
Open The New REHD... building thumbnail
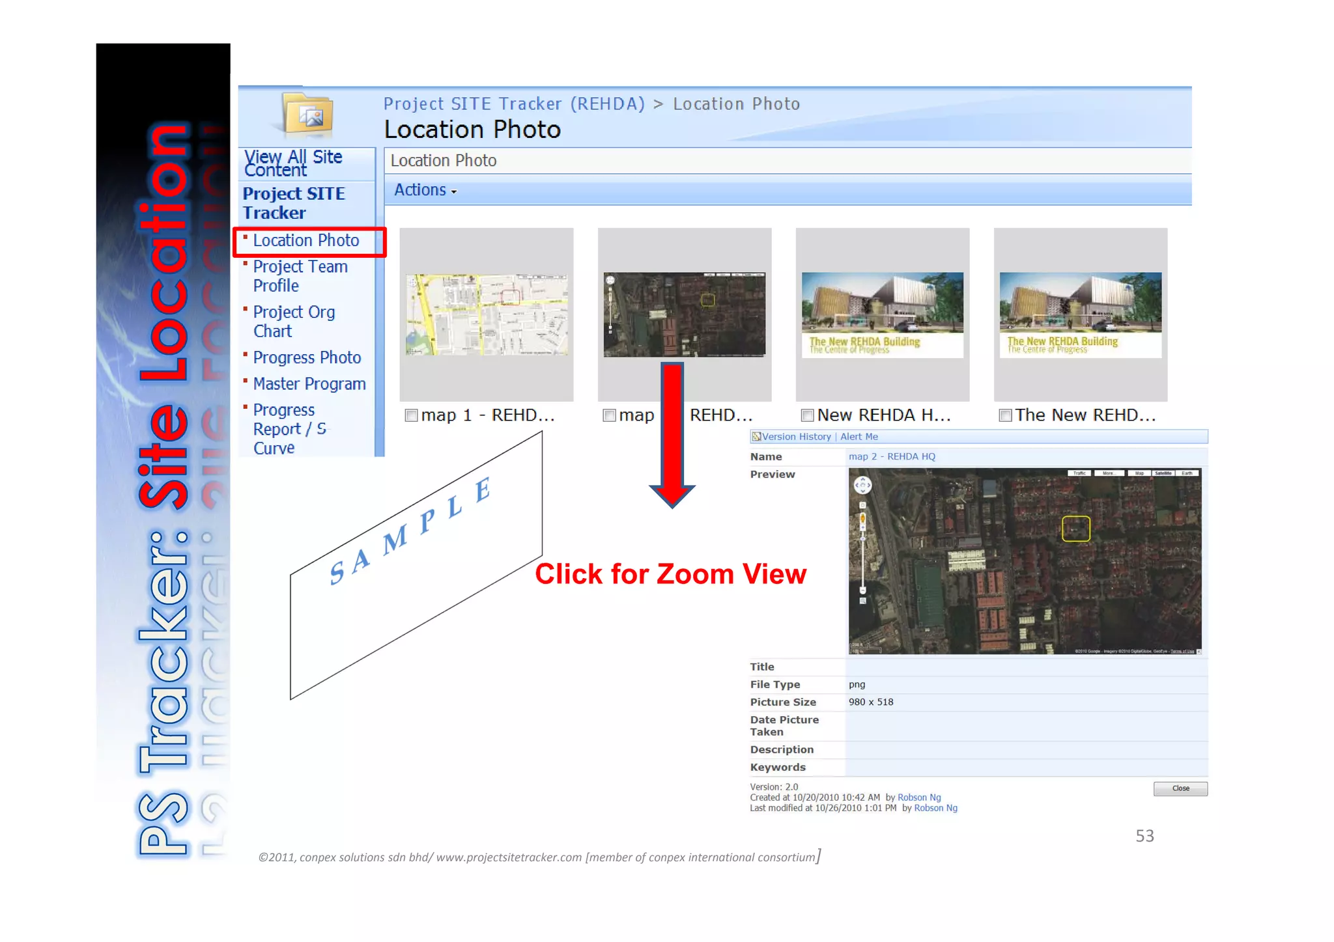(x=1081, y=315)
